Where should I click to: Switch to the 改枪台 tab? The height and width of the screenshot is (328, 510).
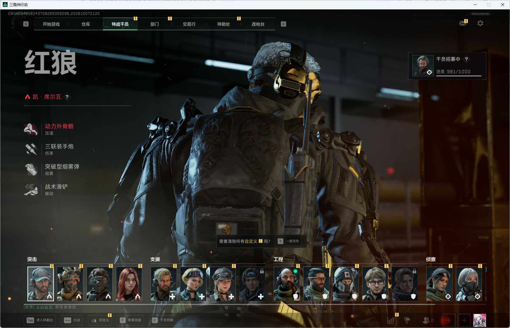coord(258,24)
